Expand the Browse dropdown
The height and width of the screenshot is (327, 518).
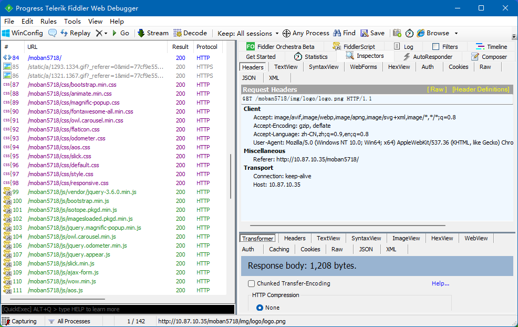(455, 33)
